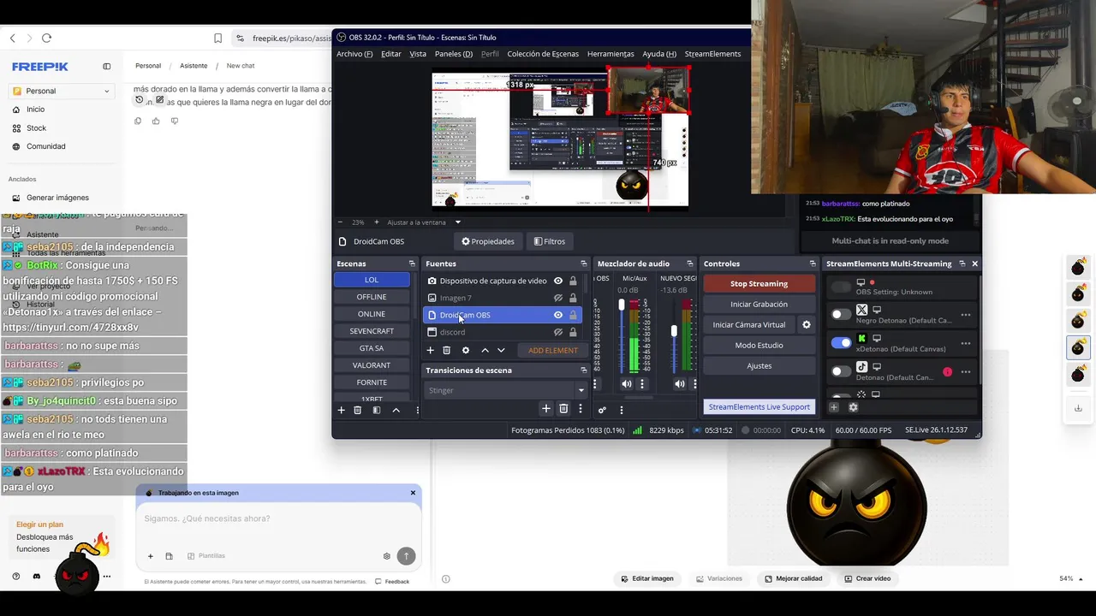Click Modo Estudio button
This screenshot has height=616, width=1096.
(x=759, y=345)
